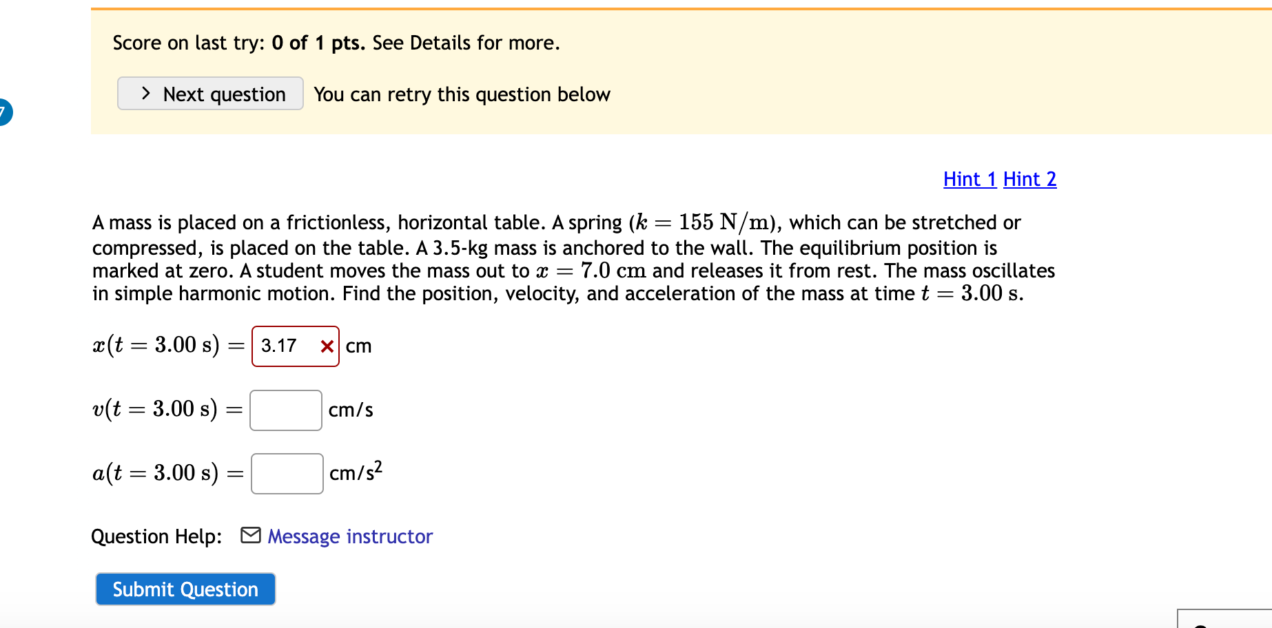Click the 'You can retry this question below' text
The height and width of the screenshot is (628, 1272).
click(x=461, y=94)
